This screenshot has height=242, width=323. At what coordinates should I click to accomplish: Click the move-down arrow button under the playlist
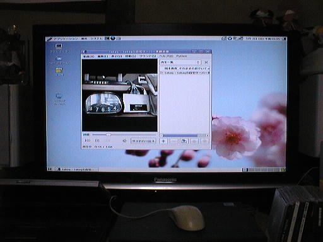tap(204, 141)
